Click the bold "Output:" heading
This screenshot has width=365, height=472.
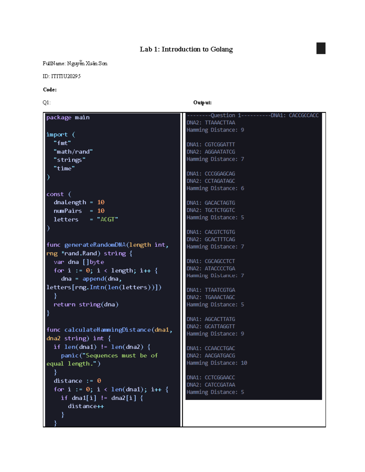(x=202, y=102)
